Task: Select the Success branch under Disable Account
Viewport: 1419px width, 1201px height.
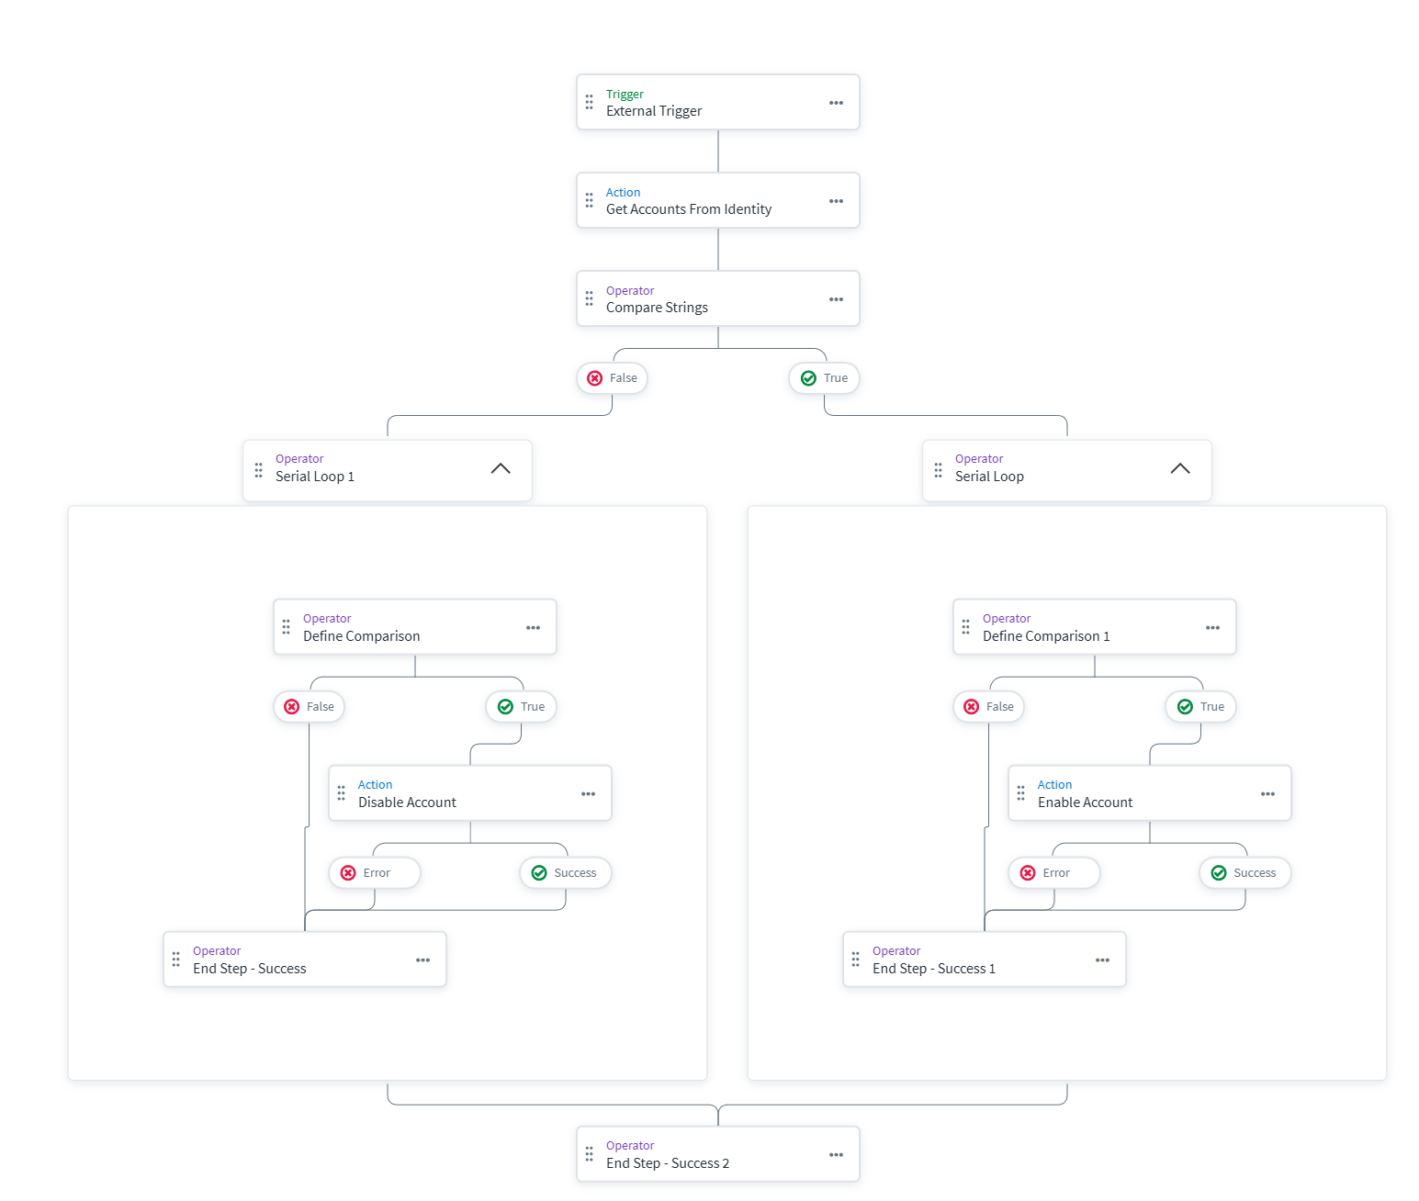Action: point(566,873)
